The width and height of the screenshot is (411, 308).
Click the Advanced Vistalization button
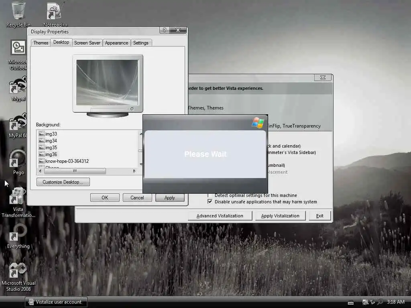click(220, 216)
